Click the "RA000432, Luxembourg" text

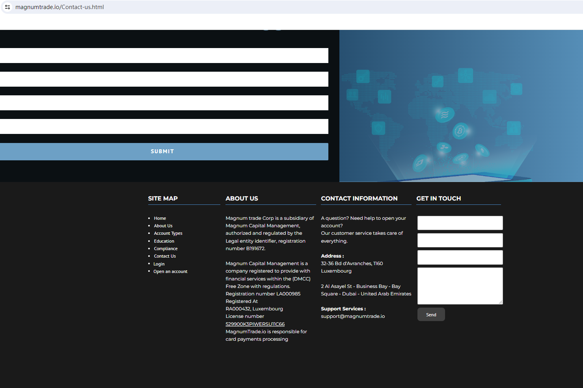pyautogui.click(x=254, y=309)
